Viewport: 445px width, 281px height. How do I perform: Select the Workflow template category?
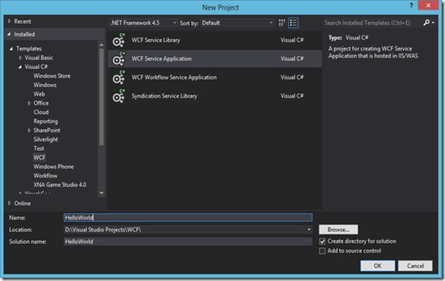point(45,176)
